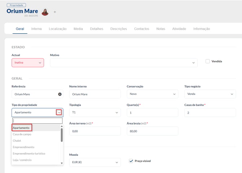This screenshot has height=173, width=242.
Task: Open the Conservação dropdown
Action: click(152, 94)
